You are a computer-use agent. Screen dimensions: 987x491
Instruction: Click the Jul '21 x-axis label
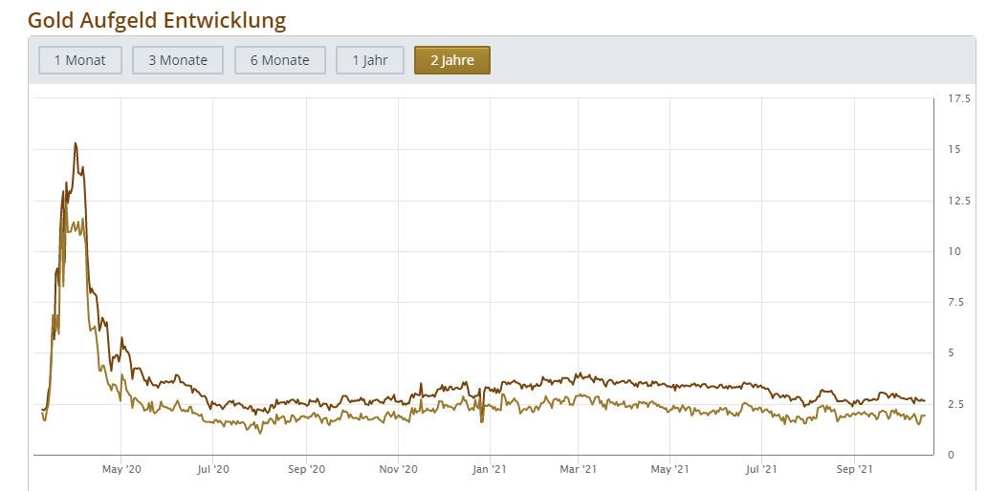760,469
